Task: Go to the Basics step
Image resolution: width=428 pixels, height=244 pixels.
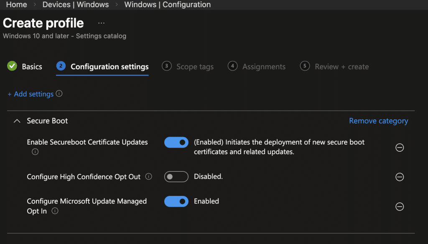Action: (x=25, y=67)
